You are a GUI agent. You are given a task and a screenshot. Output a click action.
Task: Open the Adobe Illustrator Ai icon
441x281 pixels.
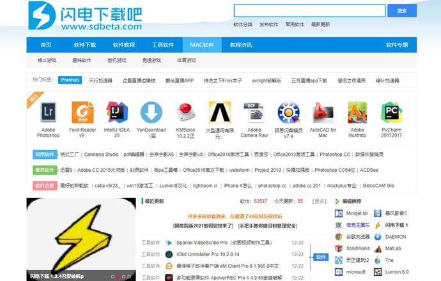pyautogui.click(x=357, y=112)
